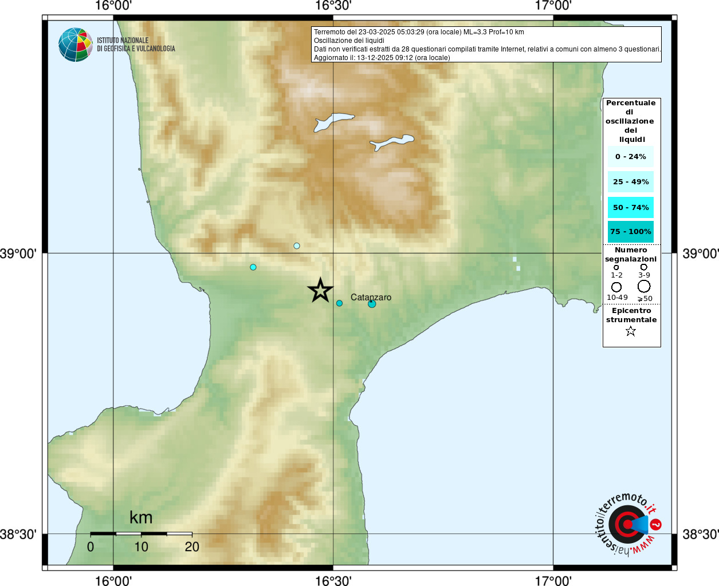This screenshot has height=586, width=719.
Task: Click the 'Oscillazione dei liquidi' line
Action: coord(349,41)
